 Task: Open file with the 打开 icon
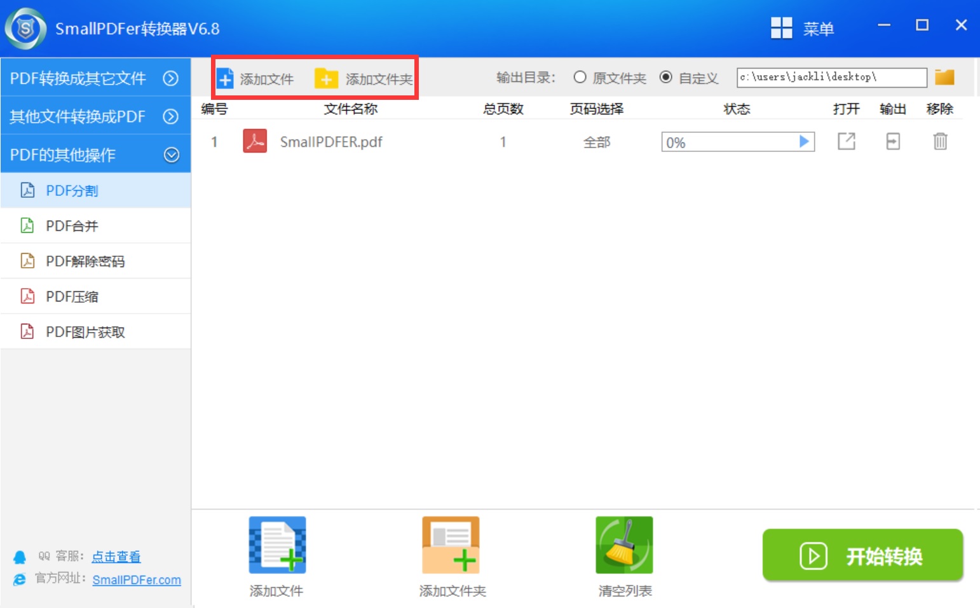click(x=847, y=141)
